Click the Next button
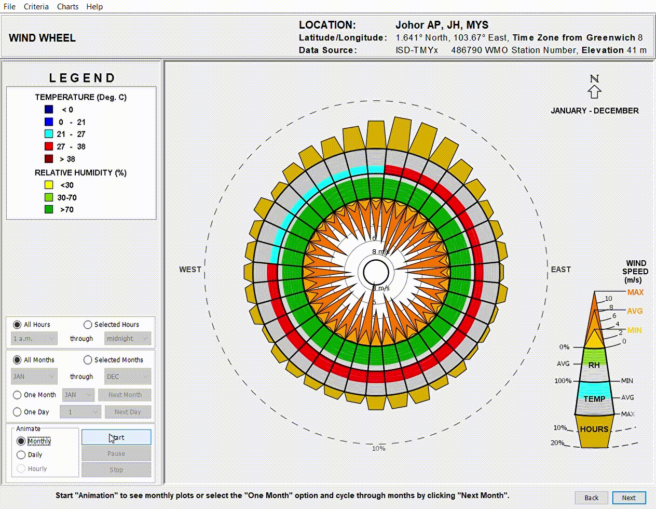The width and height of the screenshot is (656, 509). (x=629, y=498)
